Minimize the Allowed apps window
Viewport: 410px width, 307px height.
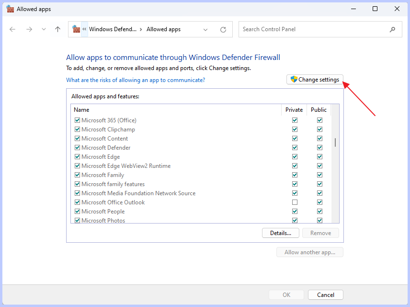[353, 9]
